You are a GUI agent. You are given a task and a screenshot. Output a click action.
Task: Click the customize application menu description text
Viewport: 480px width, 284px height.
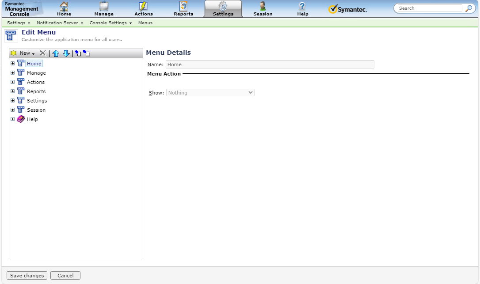[72, 39]
